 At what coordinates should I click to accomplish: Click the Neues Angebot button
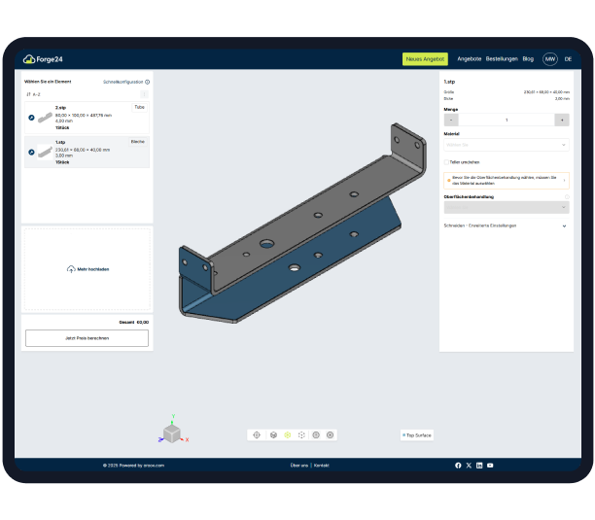click(x=425, y=59)
